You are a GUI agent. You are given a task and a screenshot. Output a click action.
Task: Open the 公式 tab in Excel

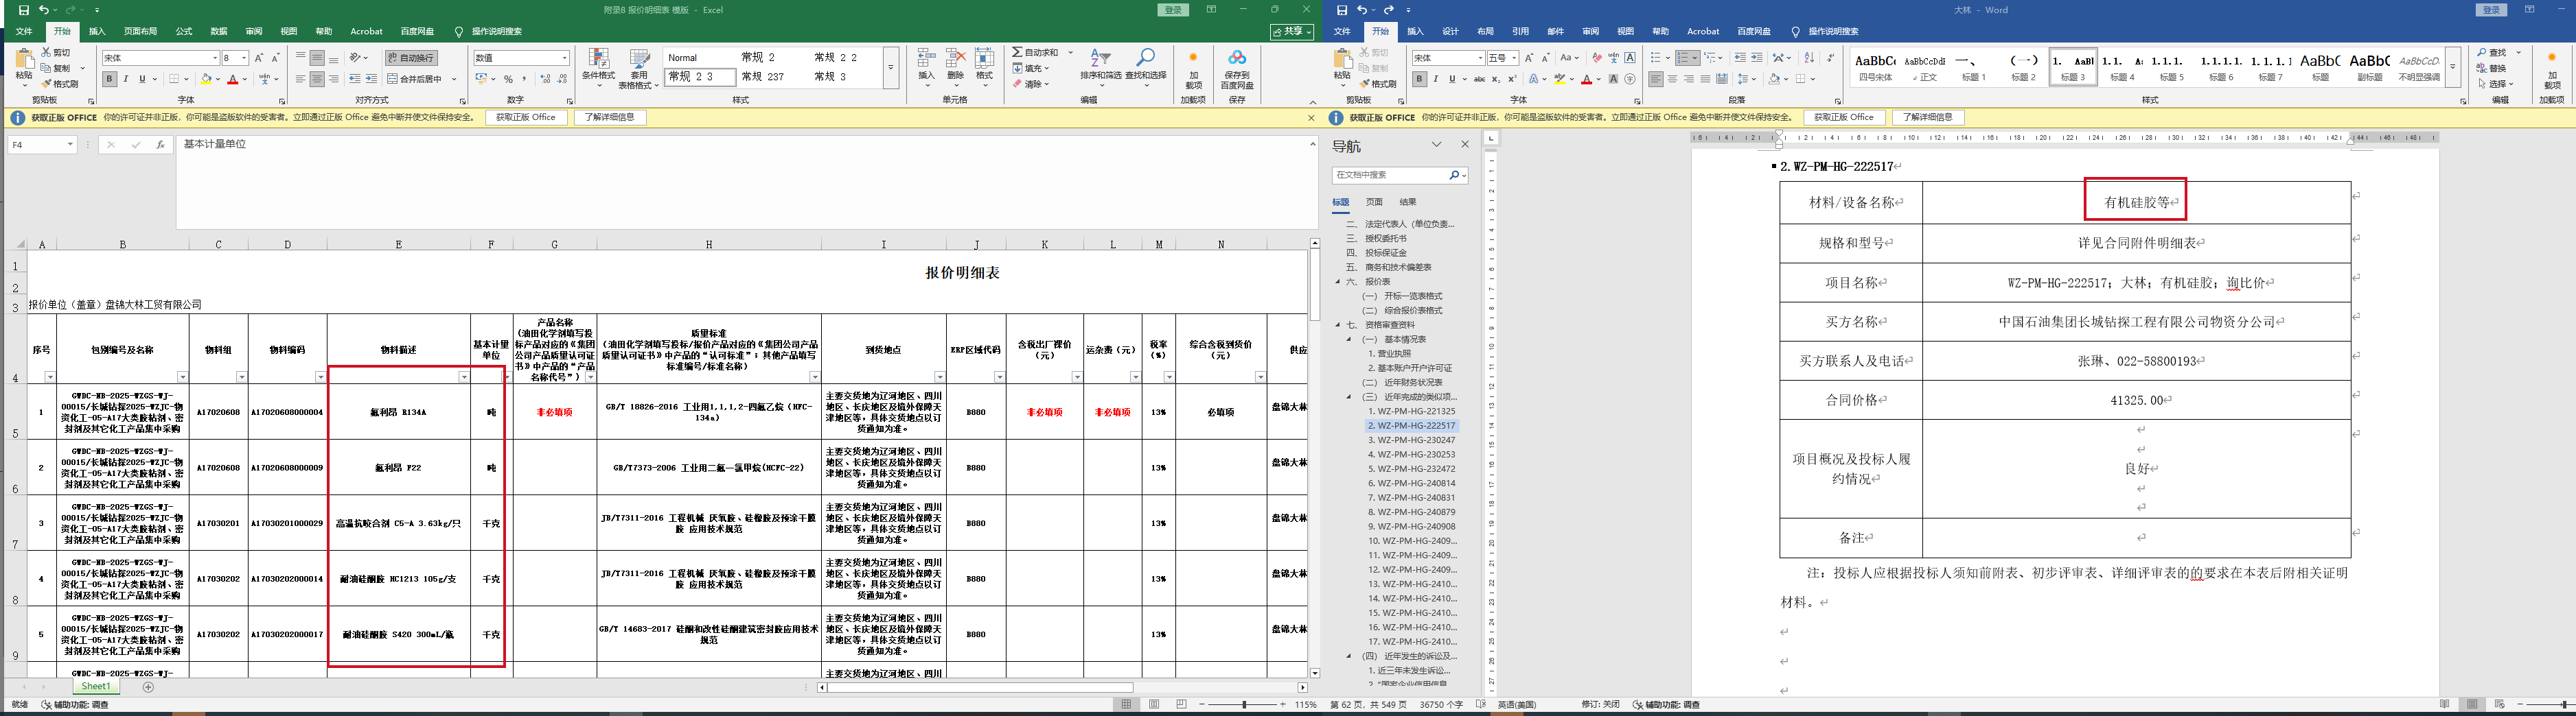tap(184, 31)
